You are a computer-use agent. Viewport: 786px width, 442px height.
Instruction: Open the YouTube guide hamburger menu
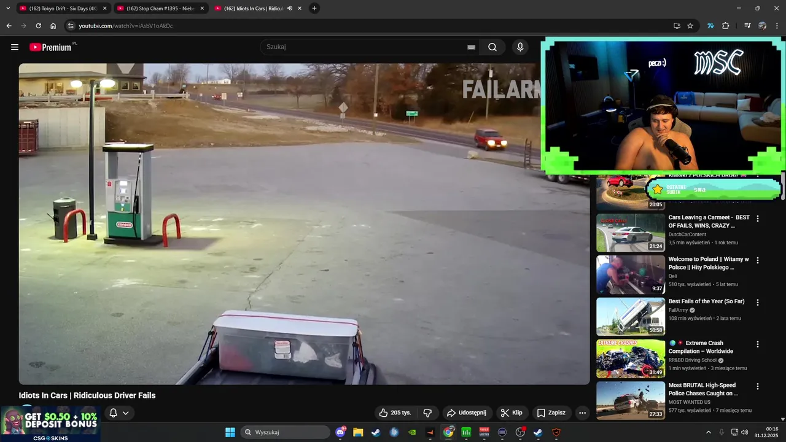click(x=15, y=47)
